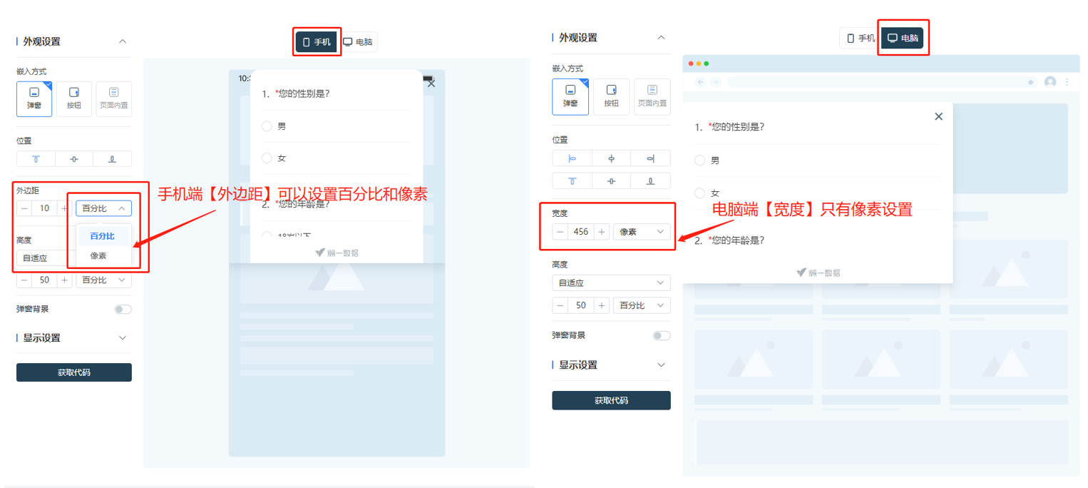Open 外边距 unit dropdown showing 百分比
This screenshot has height=488, width=1088.
click(x=103, y=208)
